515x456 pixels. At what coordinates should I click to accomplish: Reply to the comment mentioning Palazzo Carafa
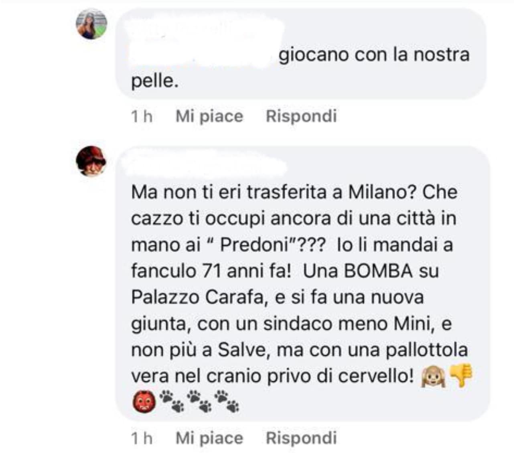301,438
